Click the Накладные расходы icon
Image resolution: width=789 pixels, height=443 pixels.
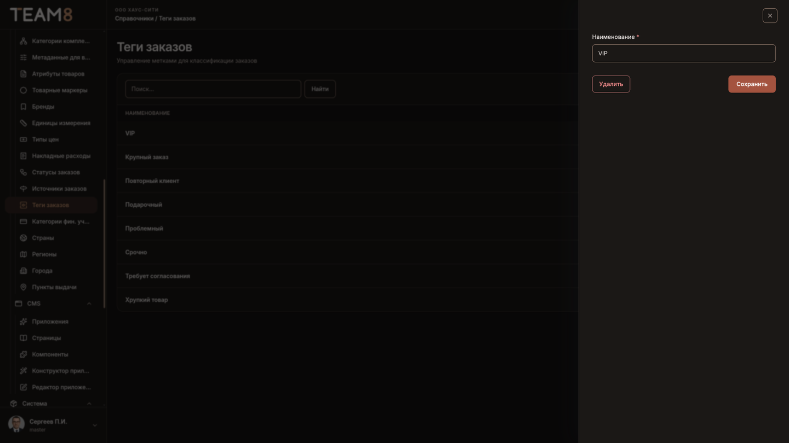pyautogui.click(x=23, y=156)
